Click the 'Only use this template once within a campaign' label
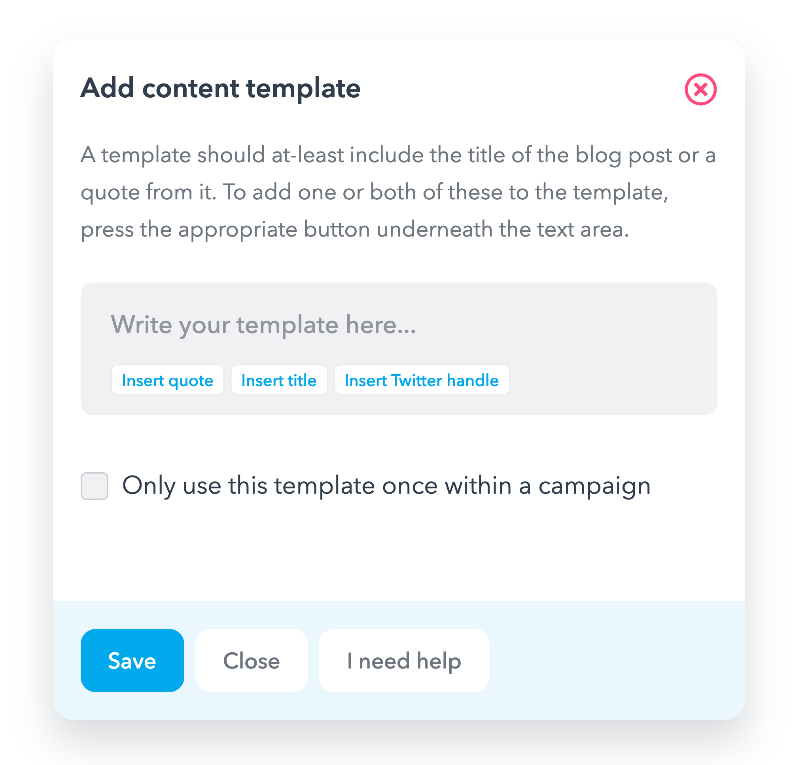The image size is (806, 765). coord(386,486)
